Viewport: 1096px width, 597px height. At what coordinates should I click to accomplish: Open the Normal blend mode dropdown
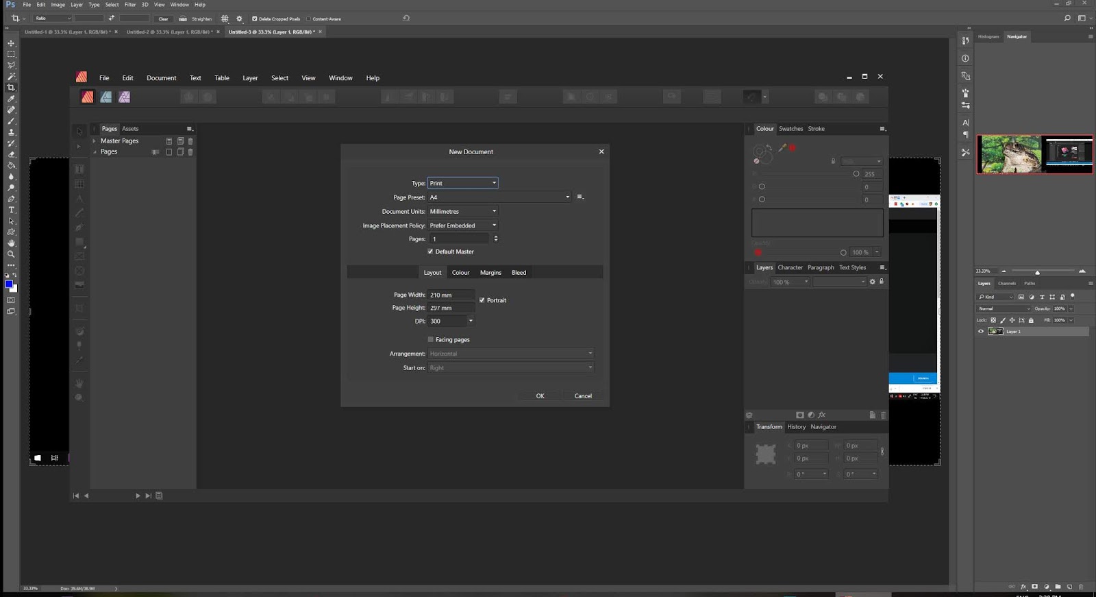point(1004,308)
